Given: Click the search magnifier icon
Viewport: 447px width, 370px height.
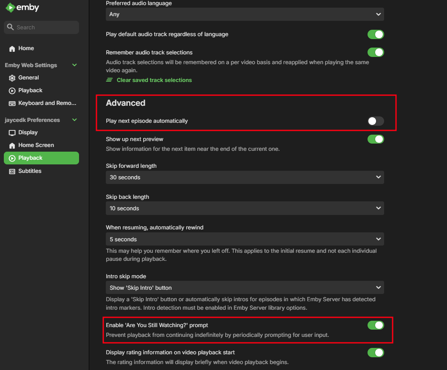Looking at the screenshot, I should click(x=10, y=28).
